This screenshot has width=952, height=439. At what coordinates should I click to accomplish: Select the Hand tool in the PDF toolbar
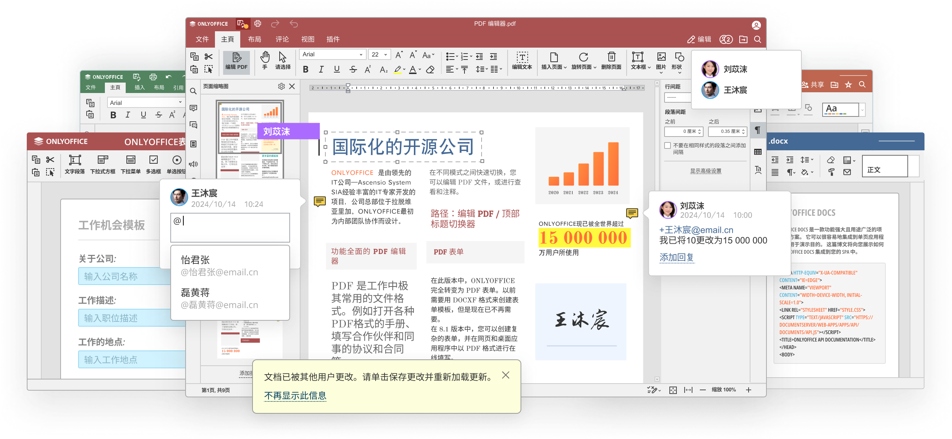(x=265, y=61)
